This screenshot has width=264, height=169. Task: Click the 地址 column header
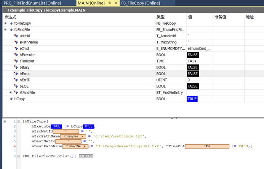pos(250,17)
